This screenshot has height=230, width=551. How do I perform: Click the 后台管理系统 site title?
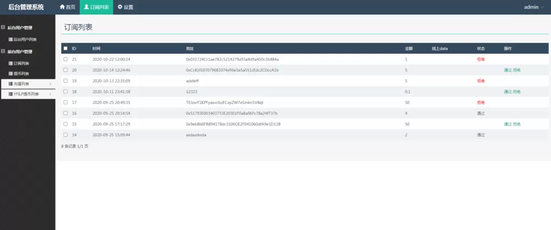pyautogui.click(x=26, y=8)
